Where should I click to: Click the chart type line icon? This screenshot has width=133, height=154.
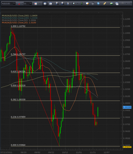click(x=36, y=4)
